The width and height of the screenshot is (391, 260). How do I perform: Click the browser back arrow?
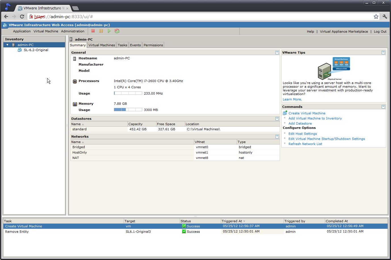(6, 16)
